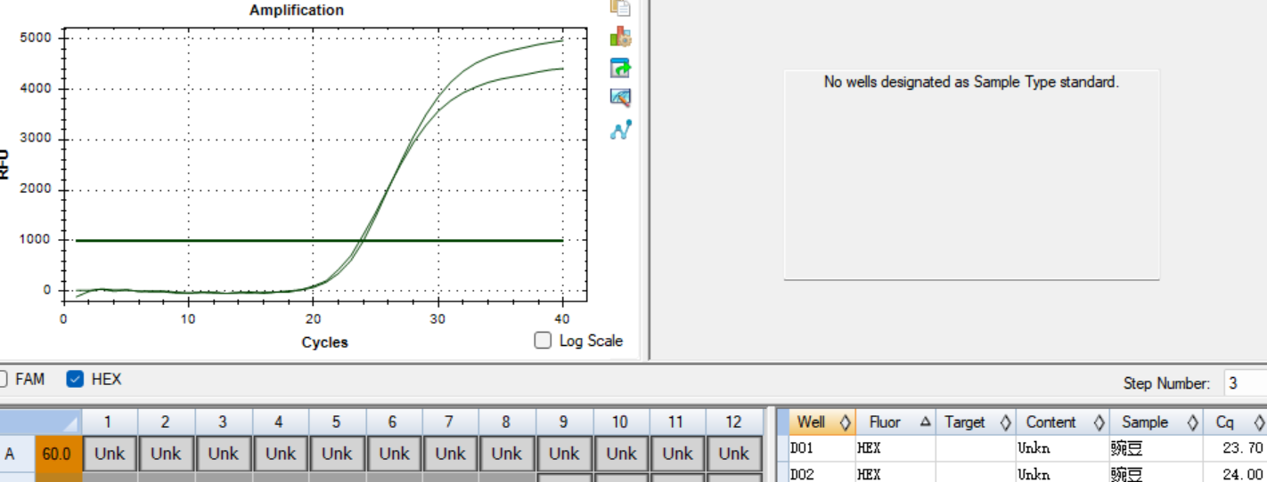Open chart settings bar-graph gear icon
The height and width of the screenshot is (482, 1267).
point(620,37)
